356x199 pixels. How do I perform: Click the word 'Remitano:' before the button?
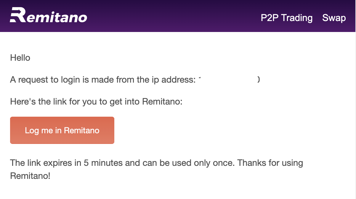click(x=162, y=102)
